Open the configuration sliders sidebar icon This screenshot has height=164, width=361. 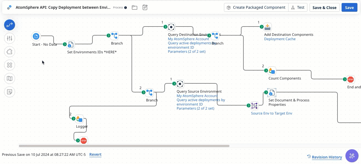click(x=10, y=38)
